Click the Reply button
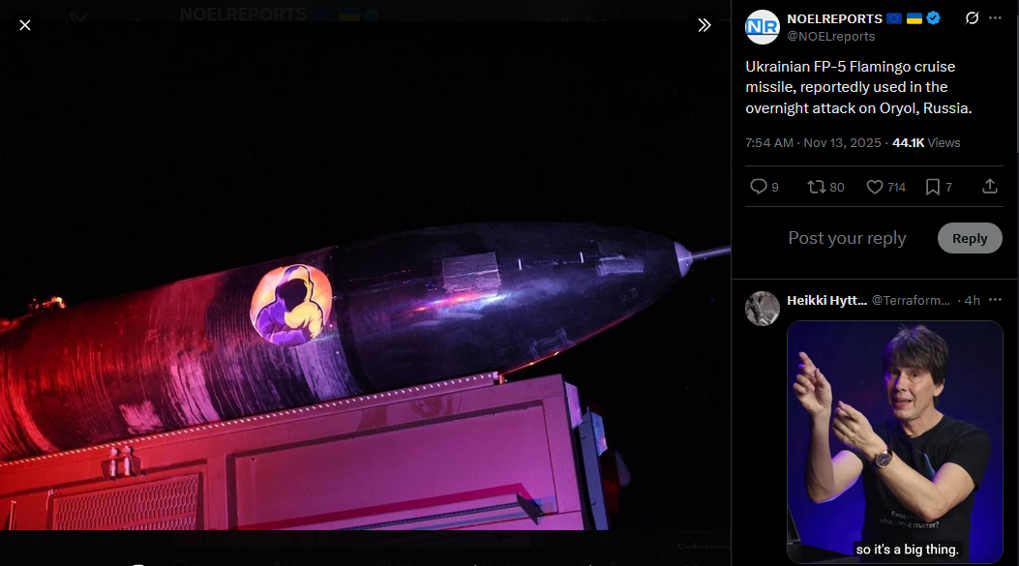Viewport: 1019px width, 566px height. coord(970,238)
